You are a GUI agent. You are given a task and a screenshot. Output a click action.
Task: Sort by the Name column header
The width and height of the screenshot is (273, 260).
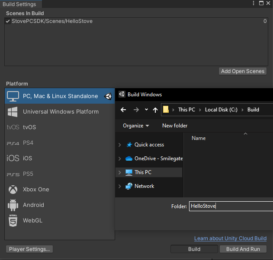coord(199,138)
